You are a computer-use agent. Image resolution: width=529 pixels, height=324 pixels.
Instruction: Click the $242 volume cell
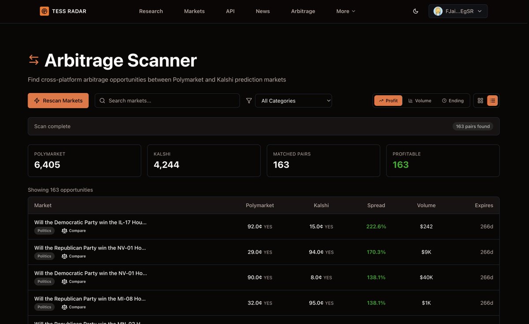(x=426, y=227)
